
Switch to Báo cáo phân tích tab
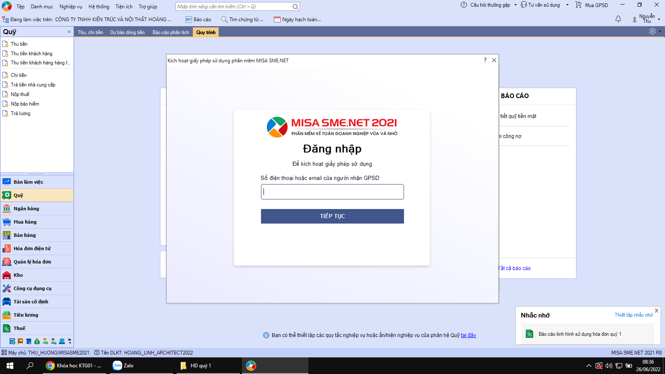click(x=170, y=32)
